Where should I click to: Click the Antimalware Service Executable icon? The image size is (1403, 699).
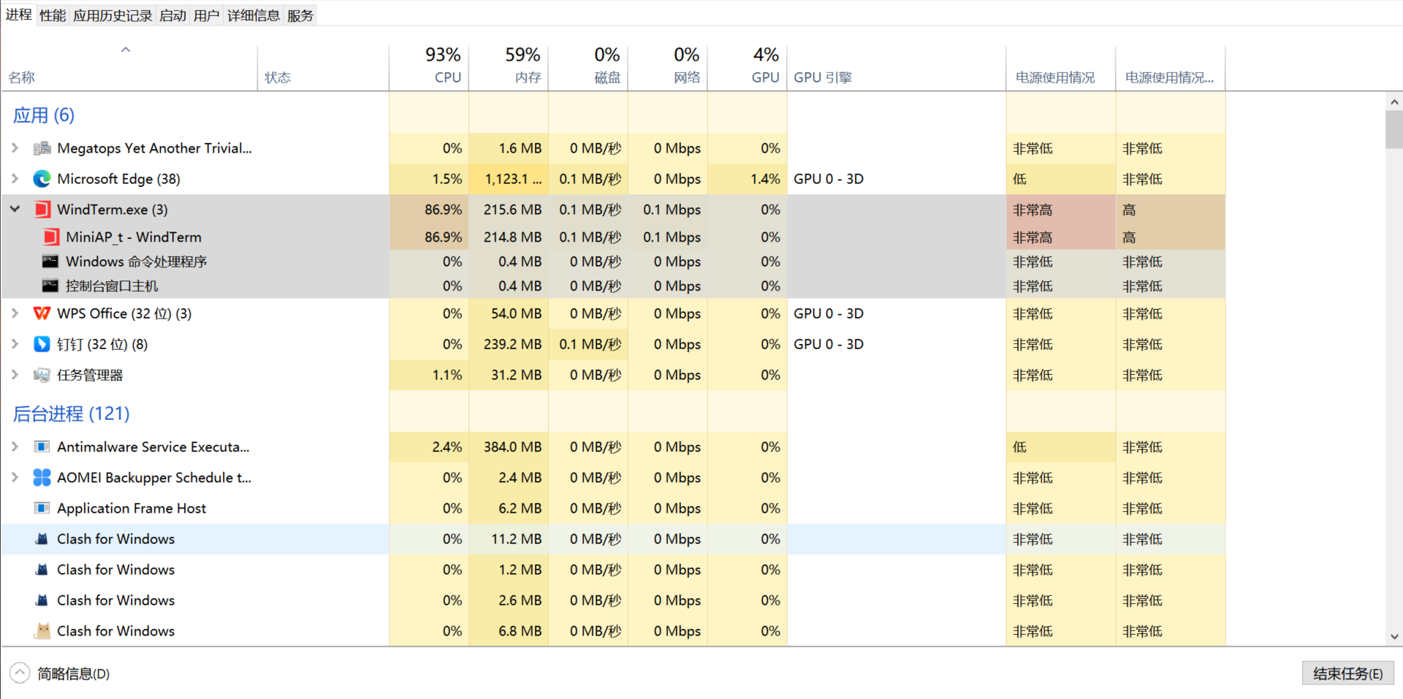(x=42, y=447)
